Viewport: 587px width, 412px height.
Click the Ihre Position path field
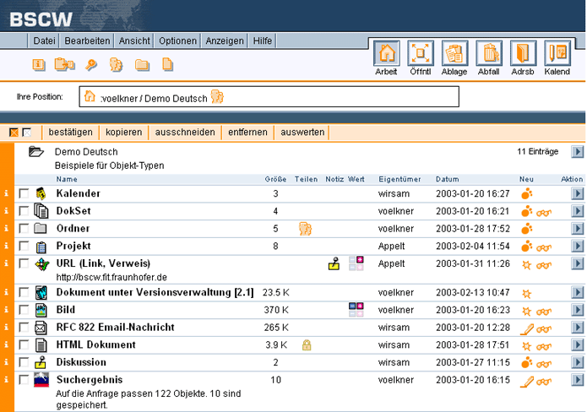[269, 97]
